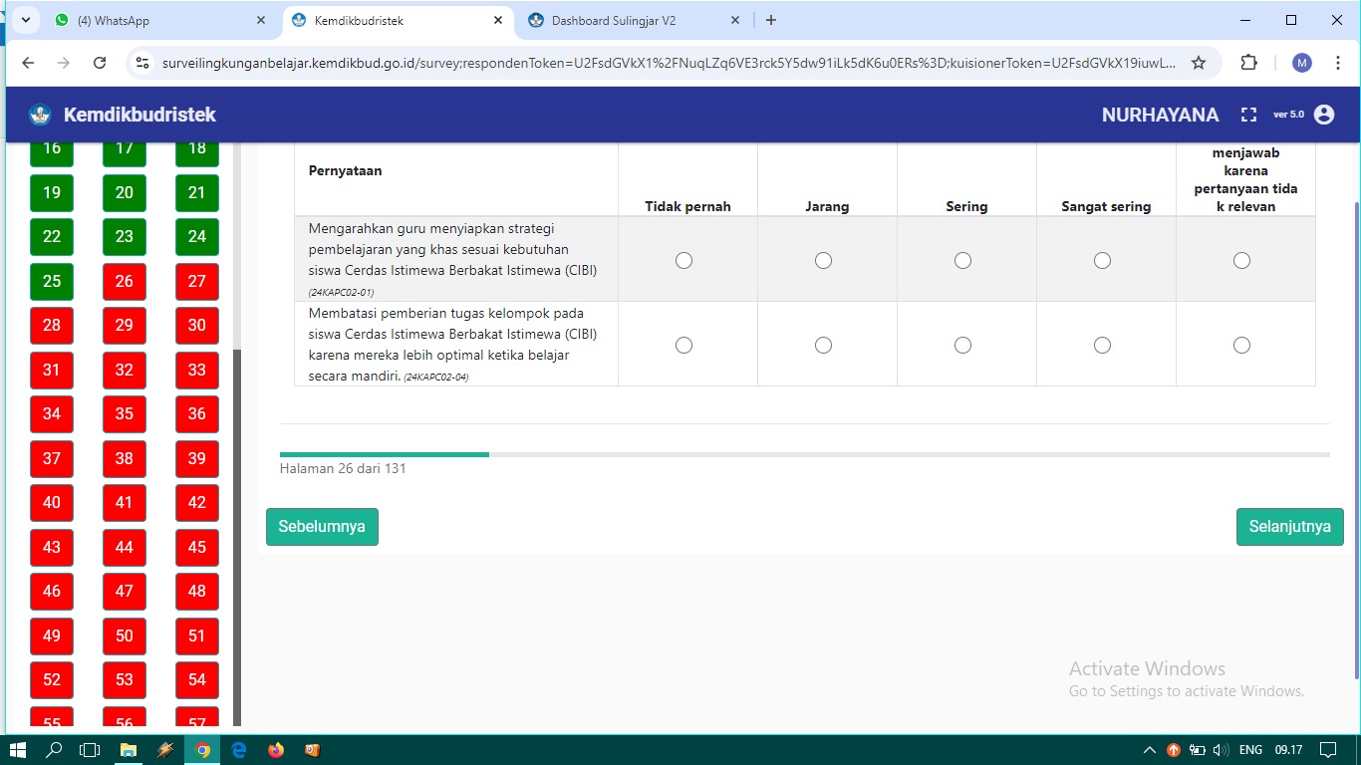The image size is (1361, 765).
Task: Open File Explorer from the taskbar
Action: [x=129, y=750]
